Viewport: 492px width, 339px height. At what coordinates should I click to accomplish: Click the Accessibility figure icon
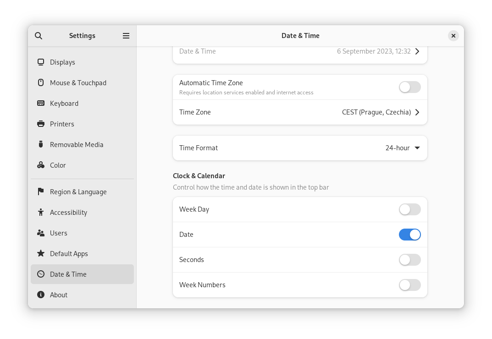pyautogui.click(x=41, y=213)
